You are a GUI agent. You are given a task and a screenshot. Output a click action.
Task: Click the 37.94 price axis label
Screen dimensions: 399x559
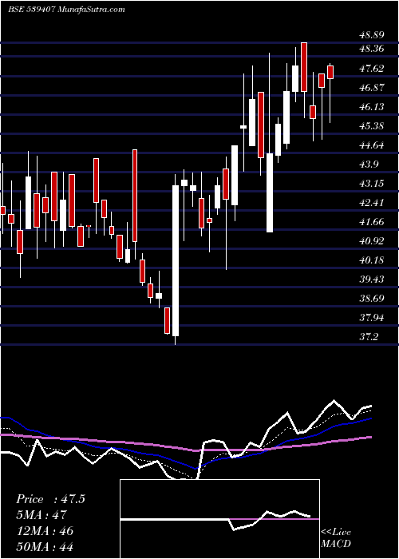[372, 318]
